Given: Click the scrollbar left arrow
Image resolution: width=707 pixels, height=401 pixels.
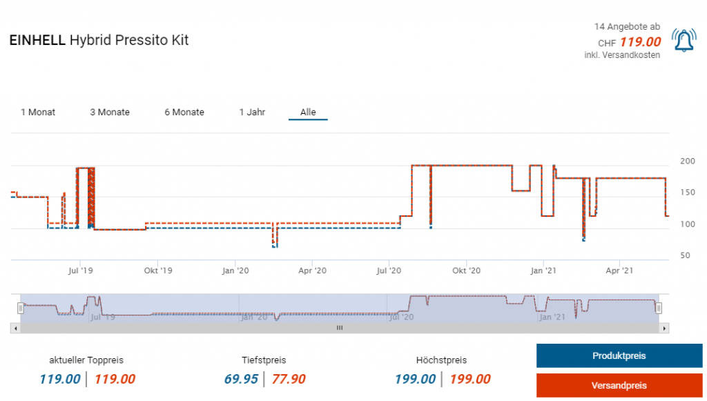Looking at the screenshot, I should pos(15,329).
